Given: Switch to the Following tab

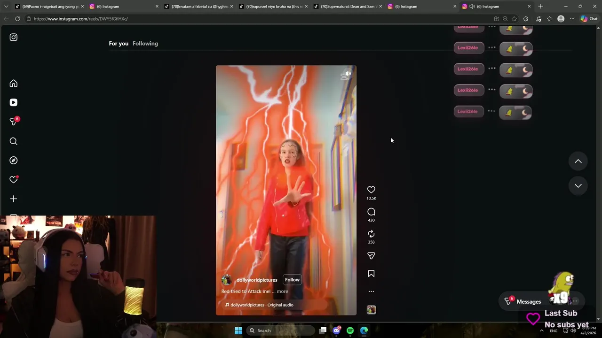Looking at the screenshot, I should point(145,44).
